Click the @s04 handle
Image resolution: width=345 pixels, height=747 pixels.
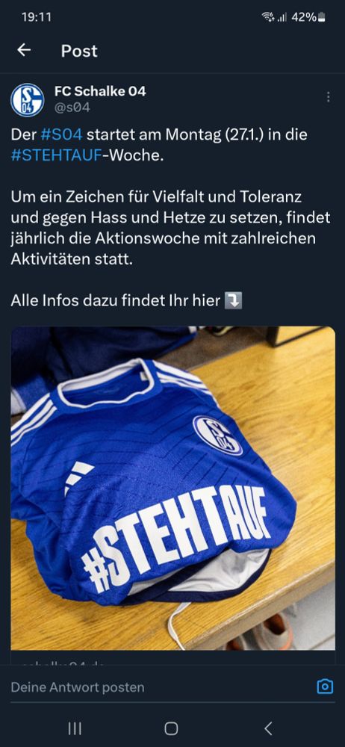click(72, 108)
